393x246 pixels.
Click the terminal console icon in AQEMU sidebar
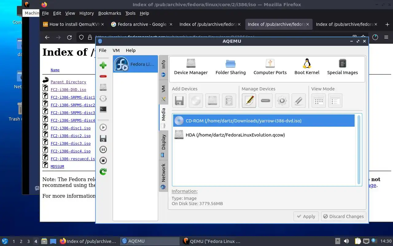103,109
